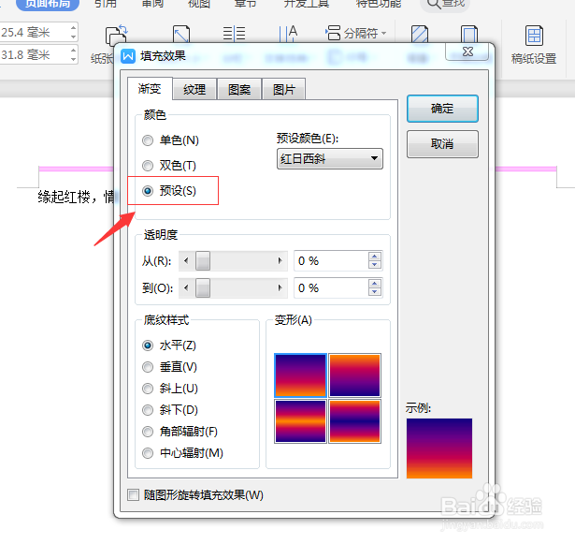The image size is (575, 544).
Task: Click the text direction icon in ribbon
Action: 288,34
